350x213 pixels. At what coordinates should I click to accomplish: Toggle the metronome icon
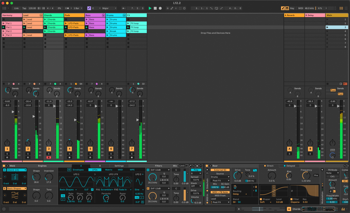pos(67,8)
